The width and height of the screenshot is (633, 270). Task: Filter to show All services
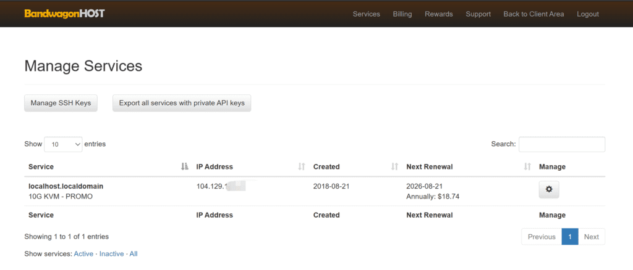(134, 254)
